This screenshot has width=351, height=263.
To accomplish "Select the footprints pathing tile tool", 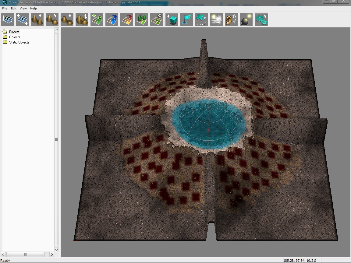I will click(x=157, y=19).
